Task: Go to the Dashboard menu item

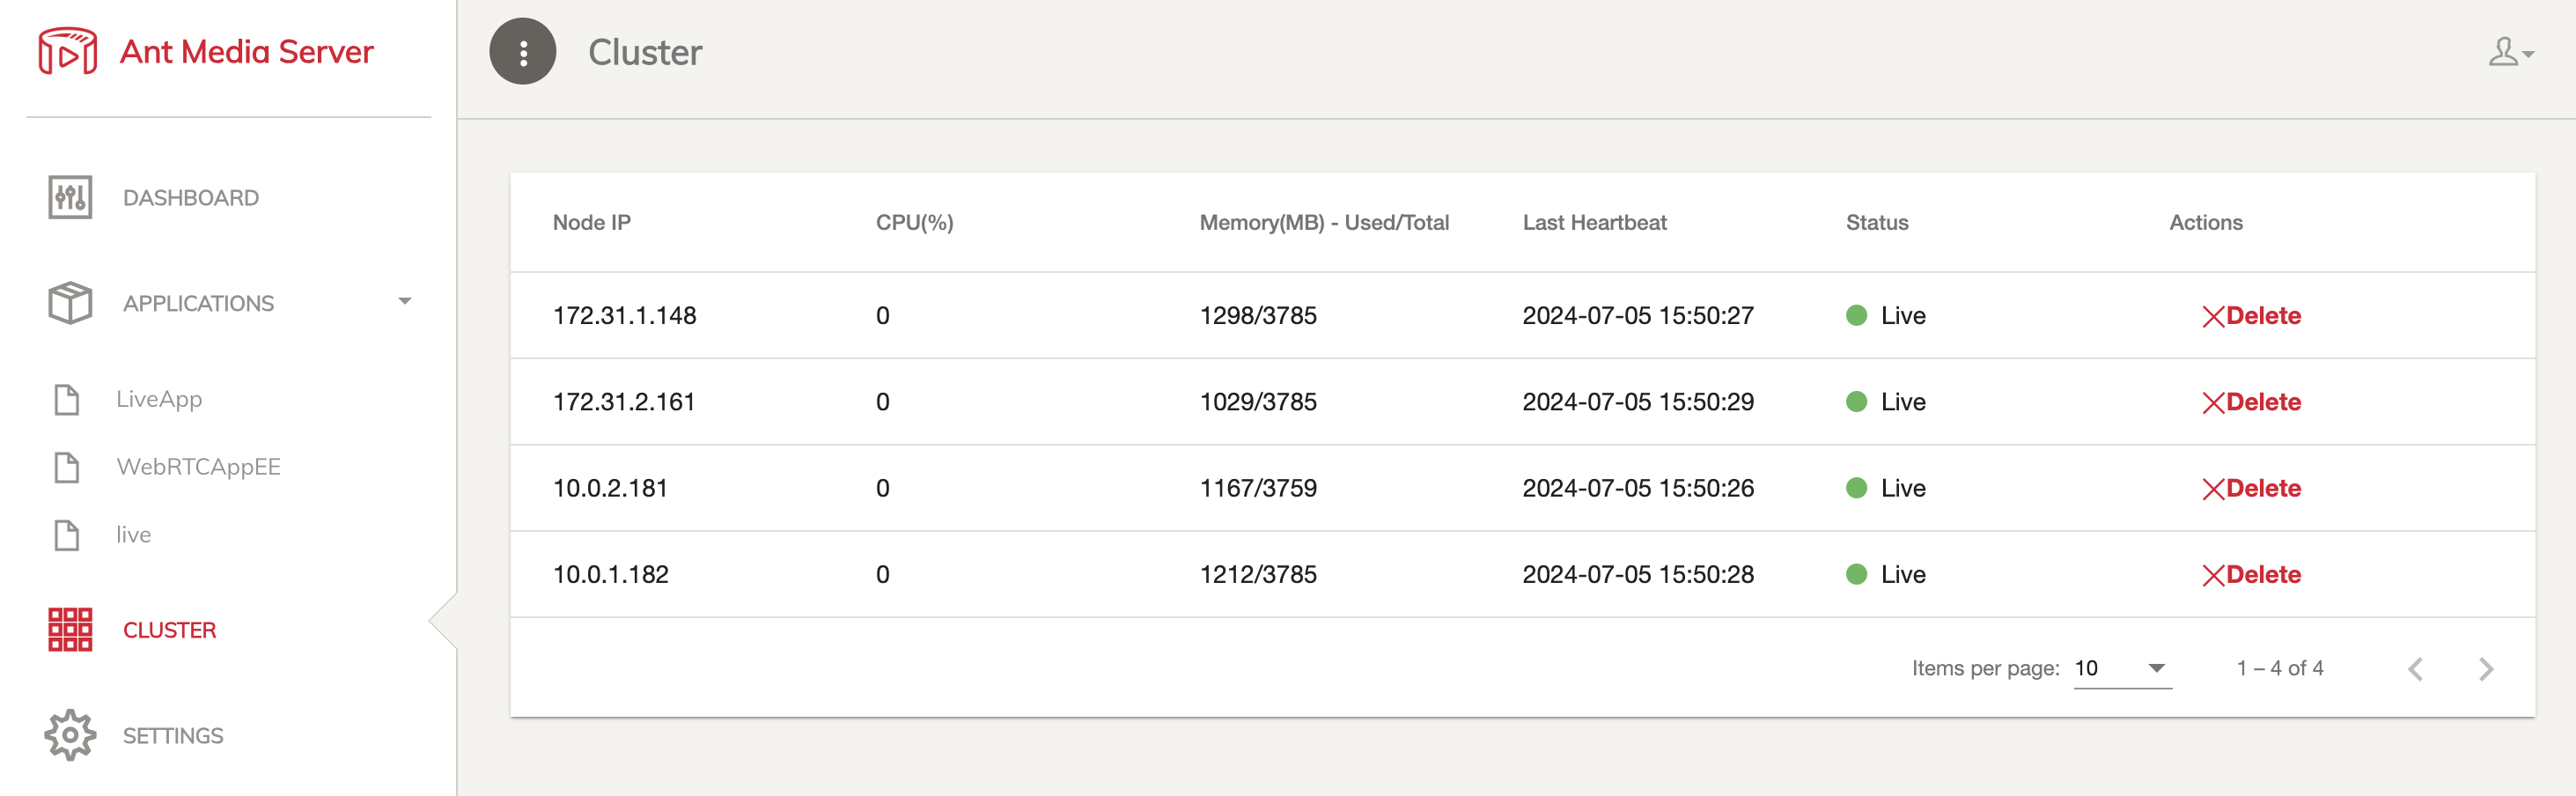Action: click(190, 198)
